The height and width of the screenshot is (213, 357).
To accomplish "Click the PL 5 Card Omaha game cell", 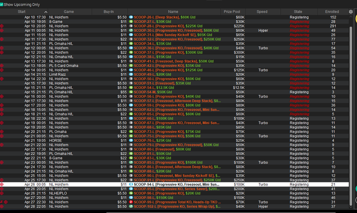I will click(64, 66).
